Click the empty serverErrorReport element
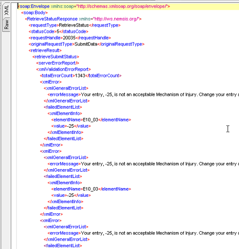The width and height of the screenshot is (239, 249). 58,63
